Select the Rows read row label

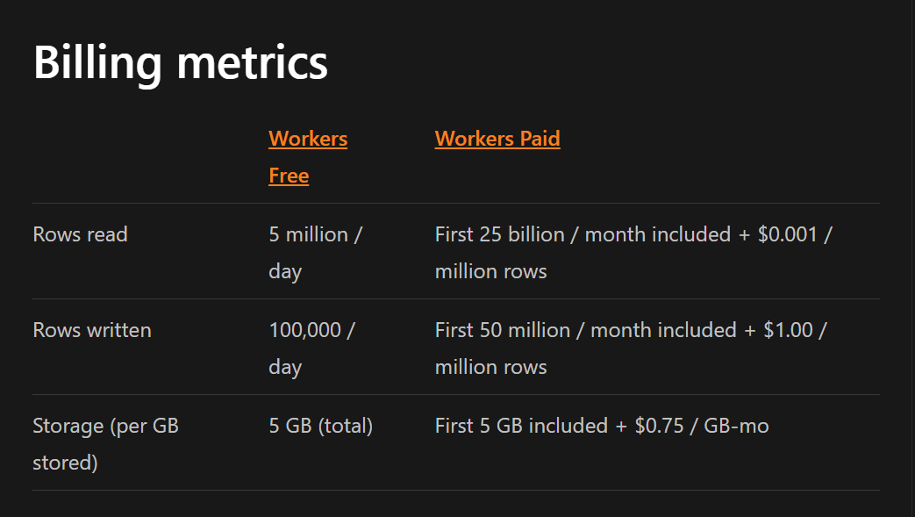tap(80, 234)
